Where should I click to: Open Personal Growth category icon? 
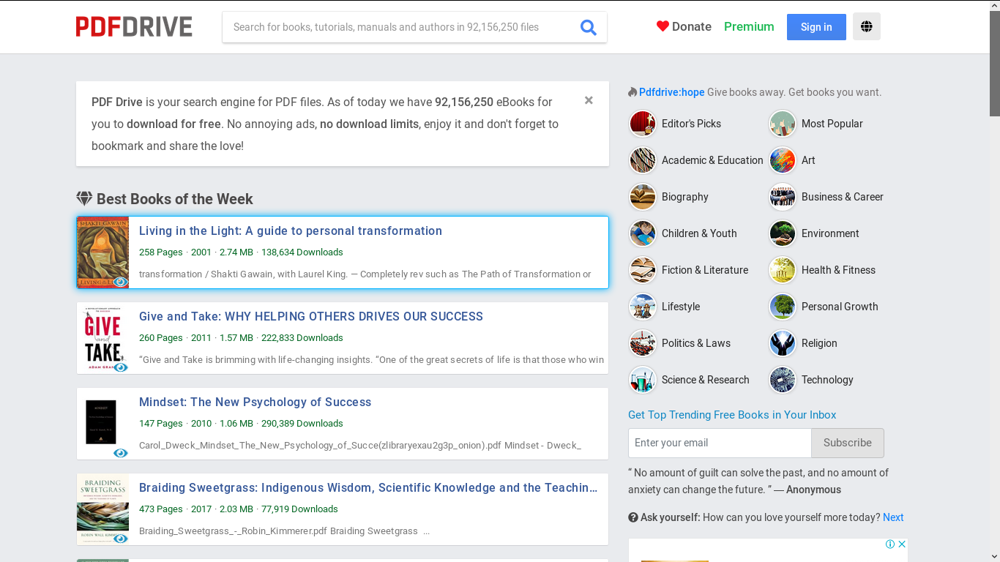coord(783,307)
